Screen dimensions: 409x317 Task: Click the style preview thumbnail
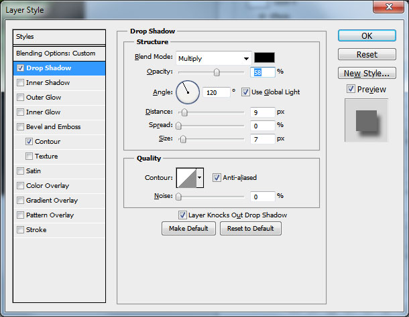367,120
